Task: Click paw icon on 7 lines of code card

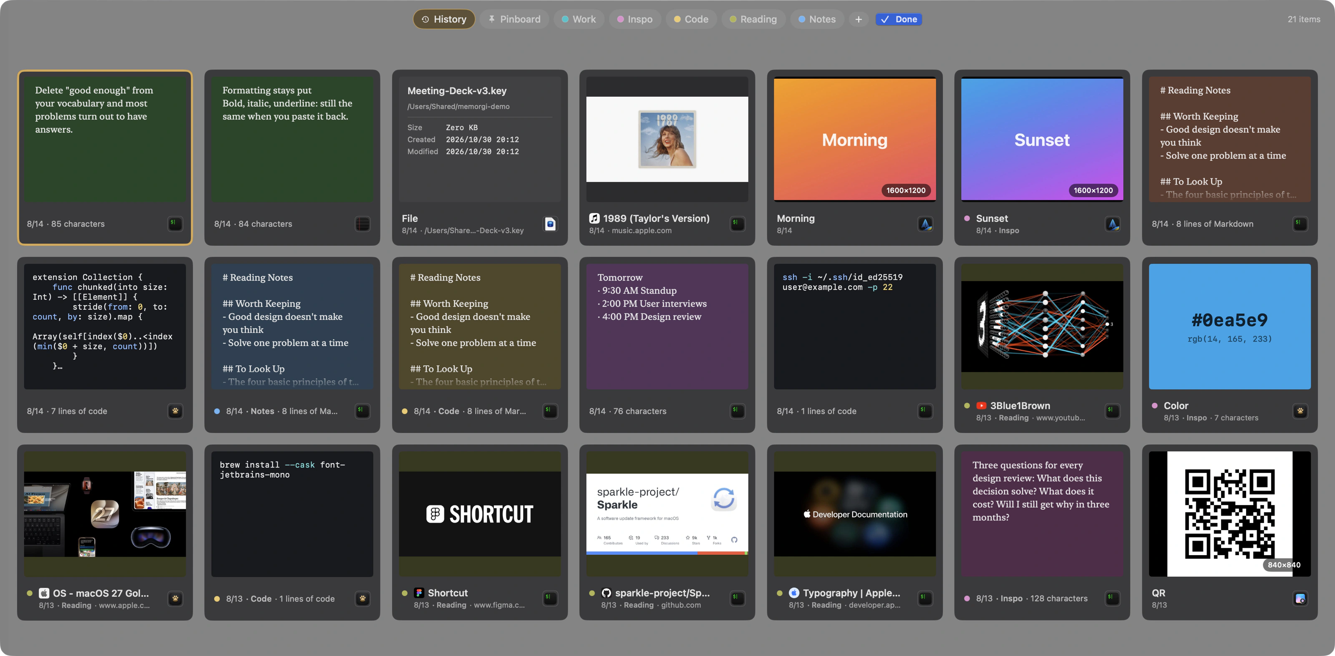Action: (x=175, y=411)
